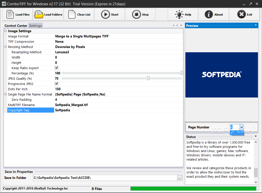The height and width of the screenshot is (193, 262).
Task: Click the JPEG Quality value 75
Action: [x=57, y=78]
